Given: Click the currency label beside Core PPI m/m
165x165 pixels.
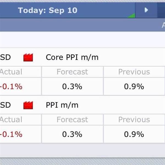Looking at the screenshot, I should pos(5,57).
